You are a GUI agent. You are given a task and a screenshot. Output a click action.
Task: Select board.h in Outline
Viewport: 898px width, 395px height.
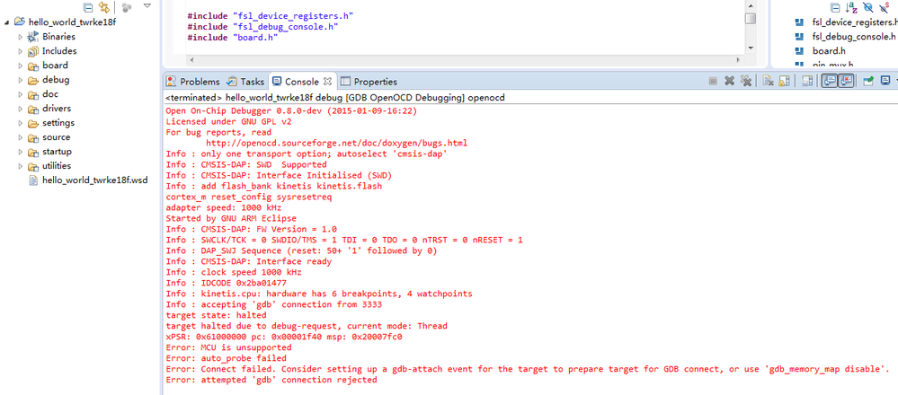[829, 51]
